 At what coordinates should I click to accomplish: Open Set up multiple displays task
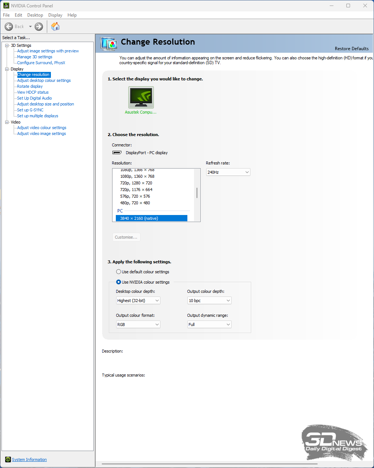click(38, 116)
